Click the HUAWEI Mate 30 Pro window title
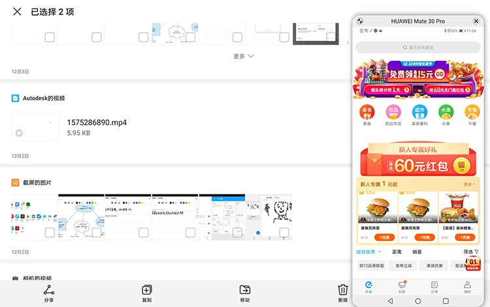 [x=418, y=22]
